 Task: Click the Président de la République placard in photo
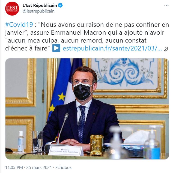coord(66,151)
